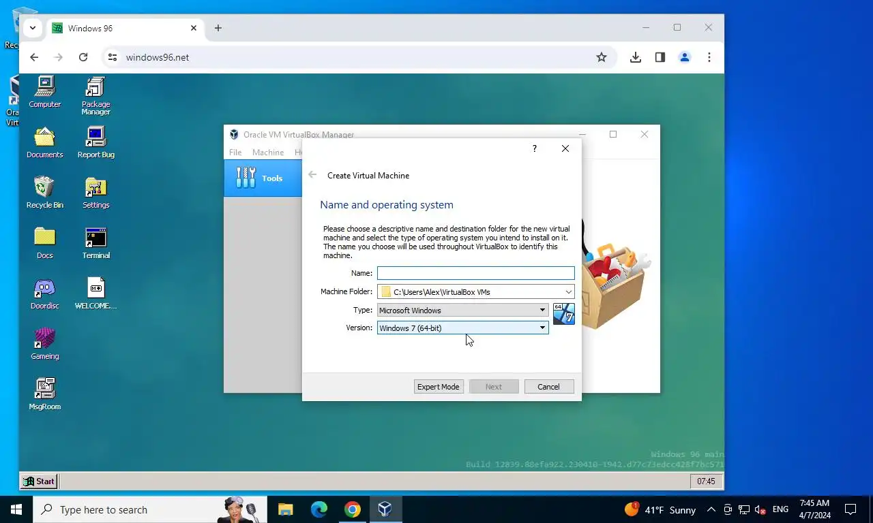Show hidden system tray icons

(711, 509)
